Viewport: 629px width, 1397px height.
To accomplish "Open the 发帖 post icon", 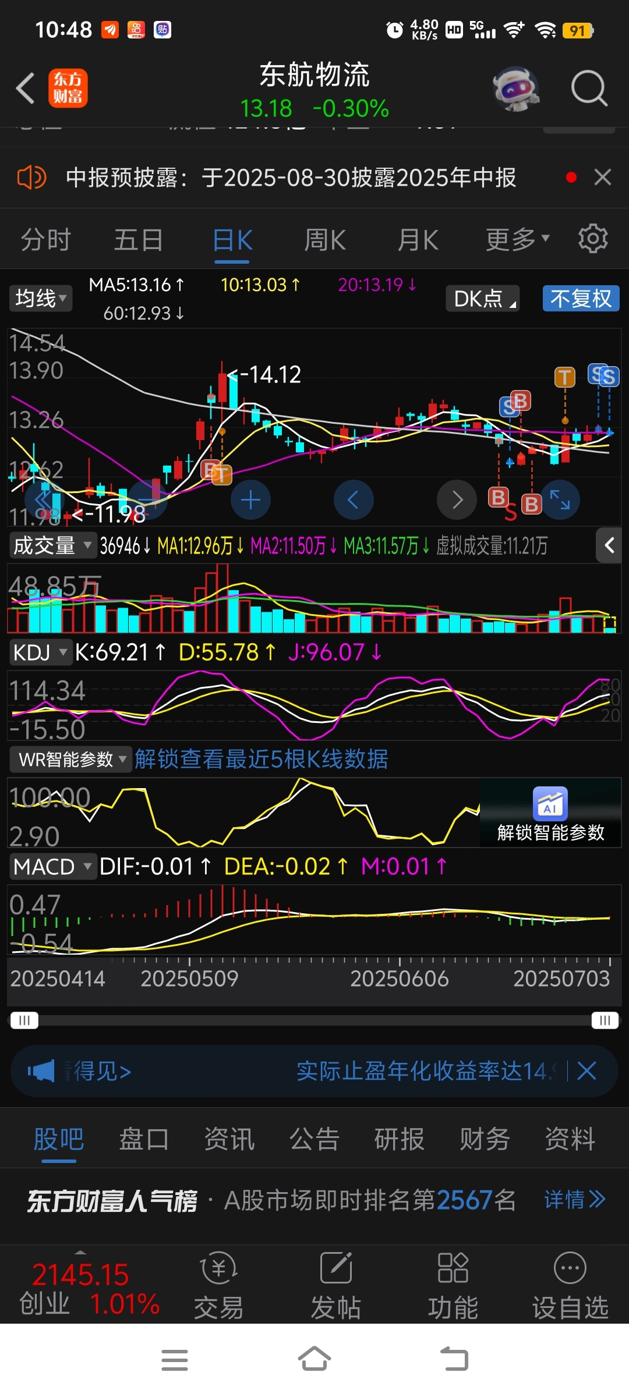I will (x=336, y=1285).
